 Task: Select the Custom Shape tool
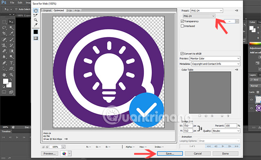click(11, 69)
